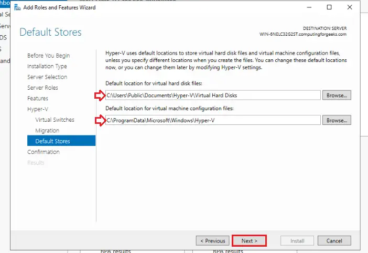
Task: Go back with the Previous button
Action: pos(213,241)
